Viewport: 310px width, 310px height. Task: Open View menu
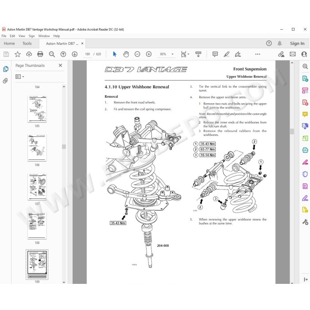click(22, 36)
